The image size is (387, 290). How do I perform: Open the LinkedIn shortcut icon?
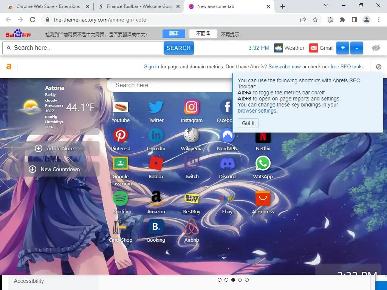156,136
